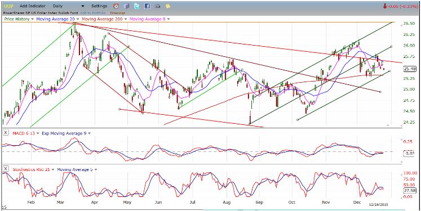Share chart via the Facebook icon
The height and width of the screenshot is (211, 421).
click(147, 6)
